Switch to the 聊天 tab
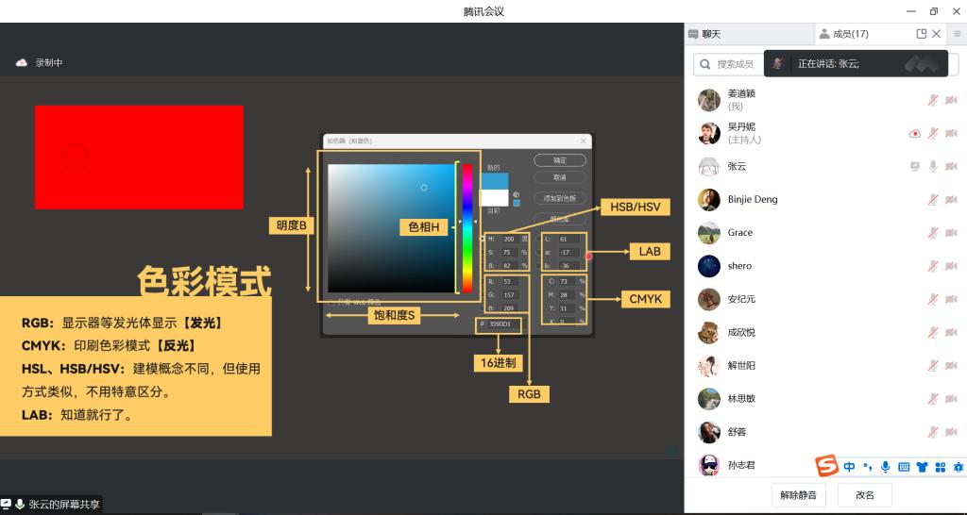This screenshot has height=515, width=967. pyautogui.click(x=704, y=34)
